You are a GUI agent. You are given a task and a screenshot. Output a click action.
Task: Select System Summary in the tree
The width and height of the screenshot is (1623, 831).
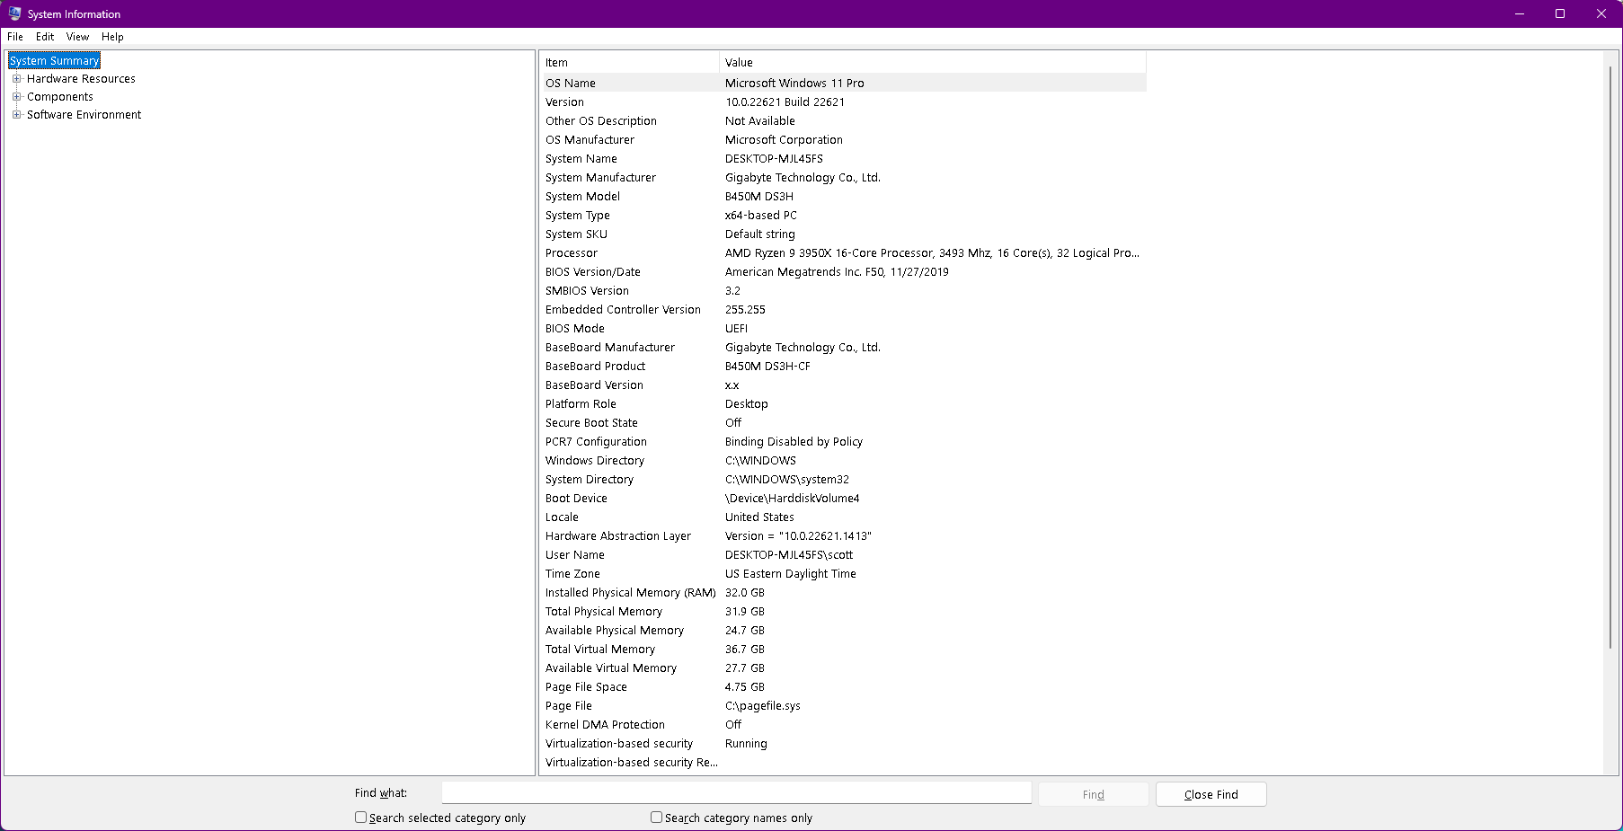55,60
